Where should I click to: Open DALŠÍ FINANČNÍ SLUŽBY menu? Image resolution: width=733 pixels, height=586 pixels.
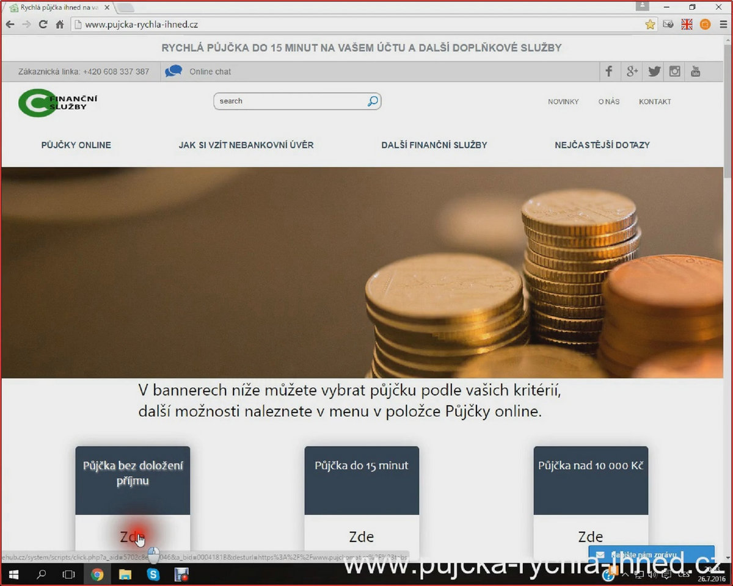pyautogui.click(x=434, y=145)
